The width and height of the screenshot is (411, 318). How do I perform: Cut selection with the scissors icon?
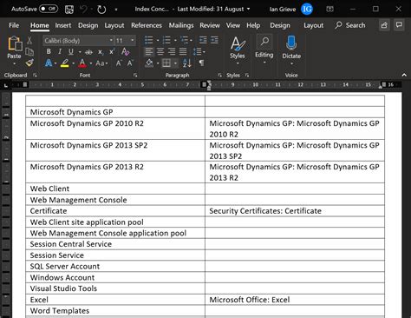pos(29,40)
